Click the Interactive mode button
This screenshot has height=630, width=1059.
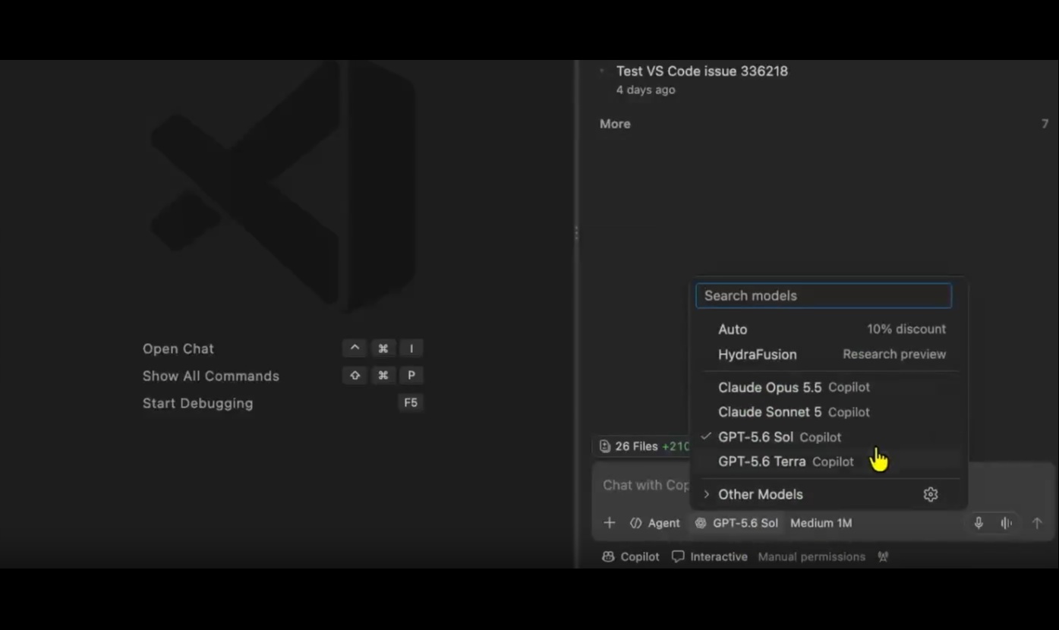pos(710,556)
